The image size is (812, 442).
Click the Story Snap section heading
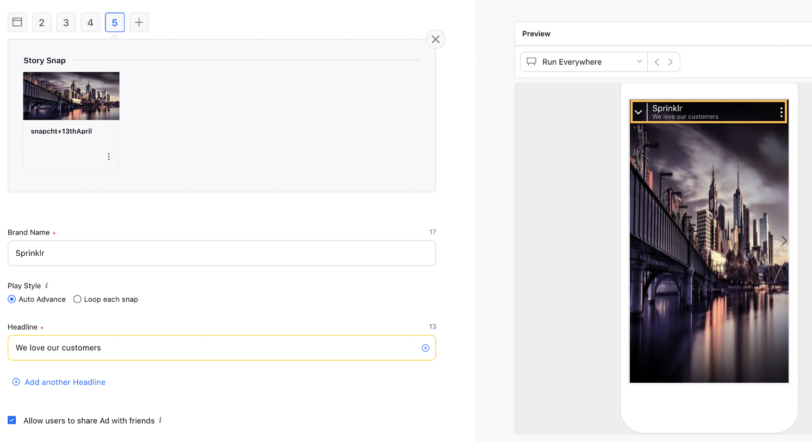click(45, 60)
